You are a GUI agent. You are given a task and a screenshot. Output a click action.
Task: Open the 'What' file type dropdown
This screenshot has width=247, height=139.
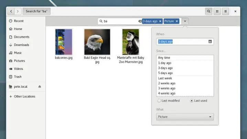click(x=185, y=117)
